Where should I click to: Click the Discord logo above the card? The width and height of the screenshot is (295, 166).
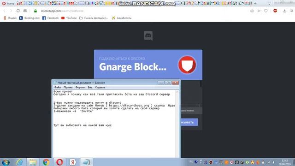tap(148, 36)
